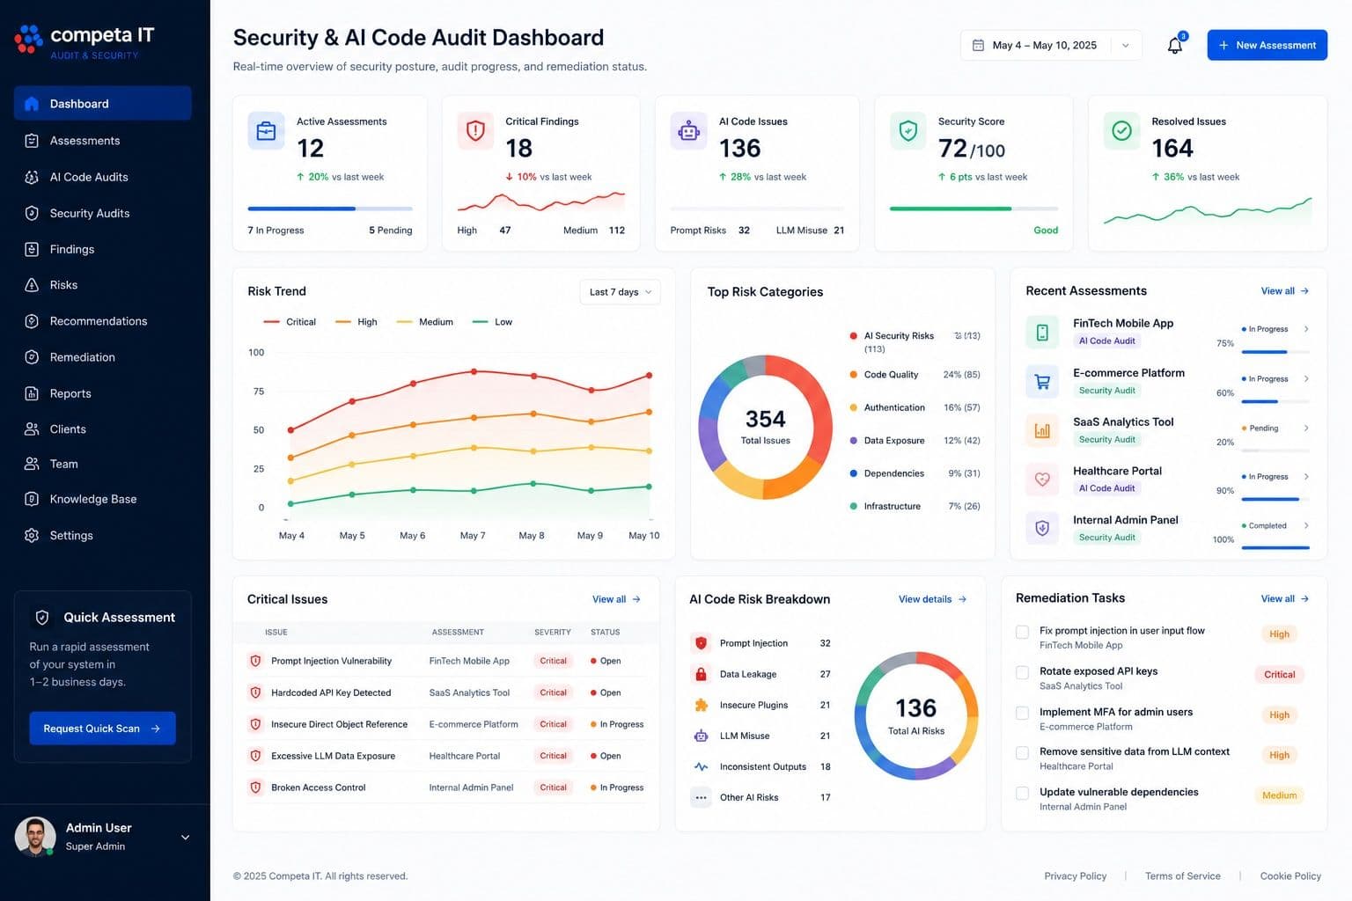
Task: Click the Request Quick Scan button
Action: point(102,729)
